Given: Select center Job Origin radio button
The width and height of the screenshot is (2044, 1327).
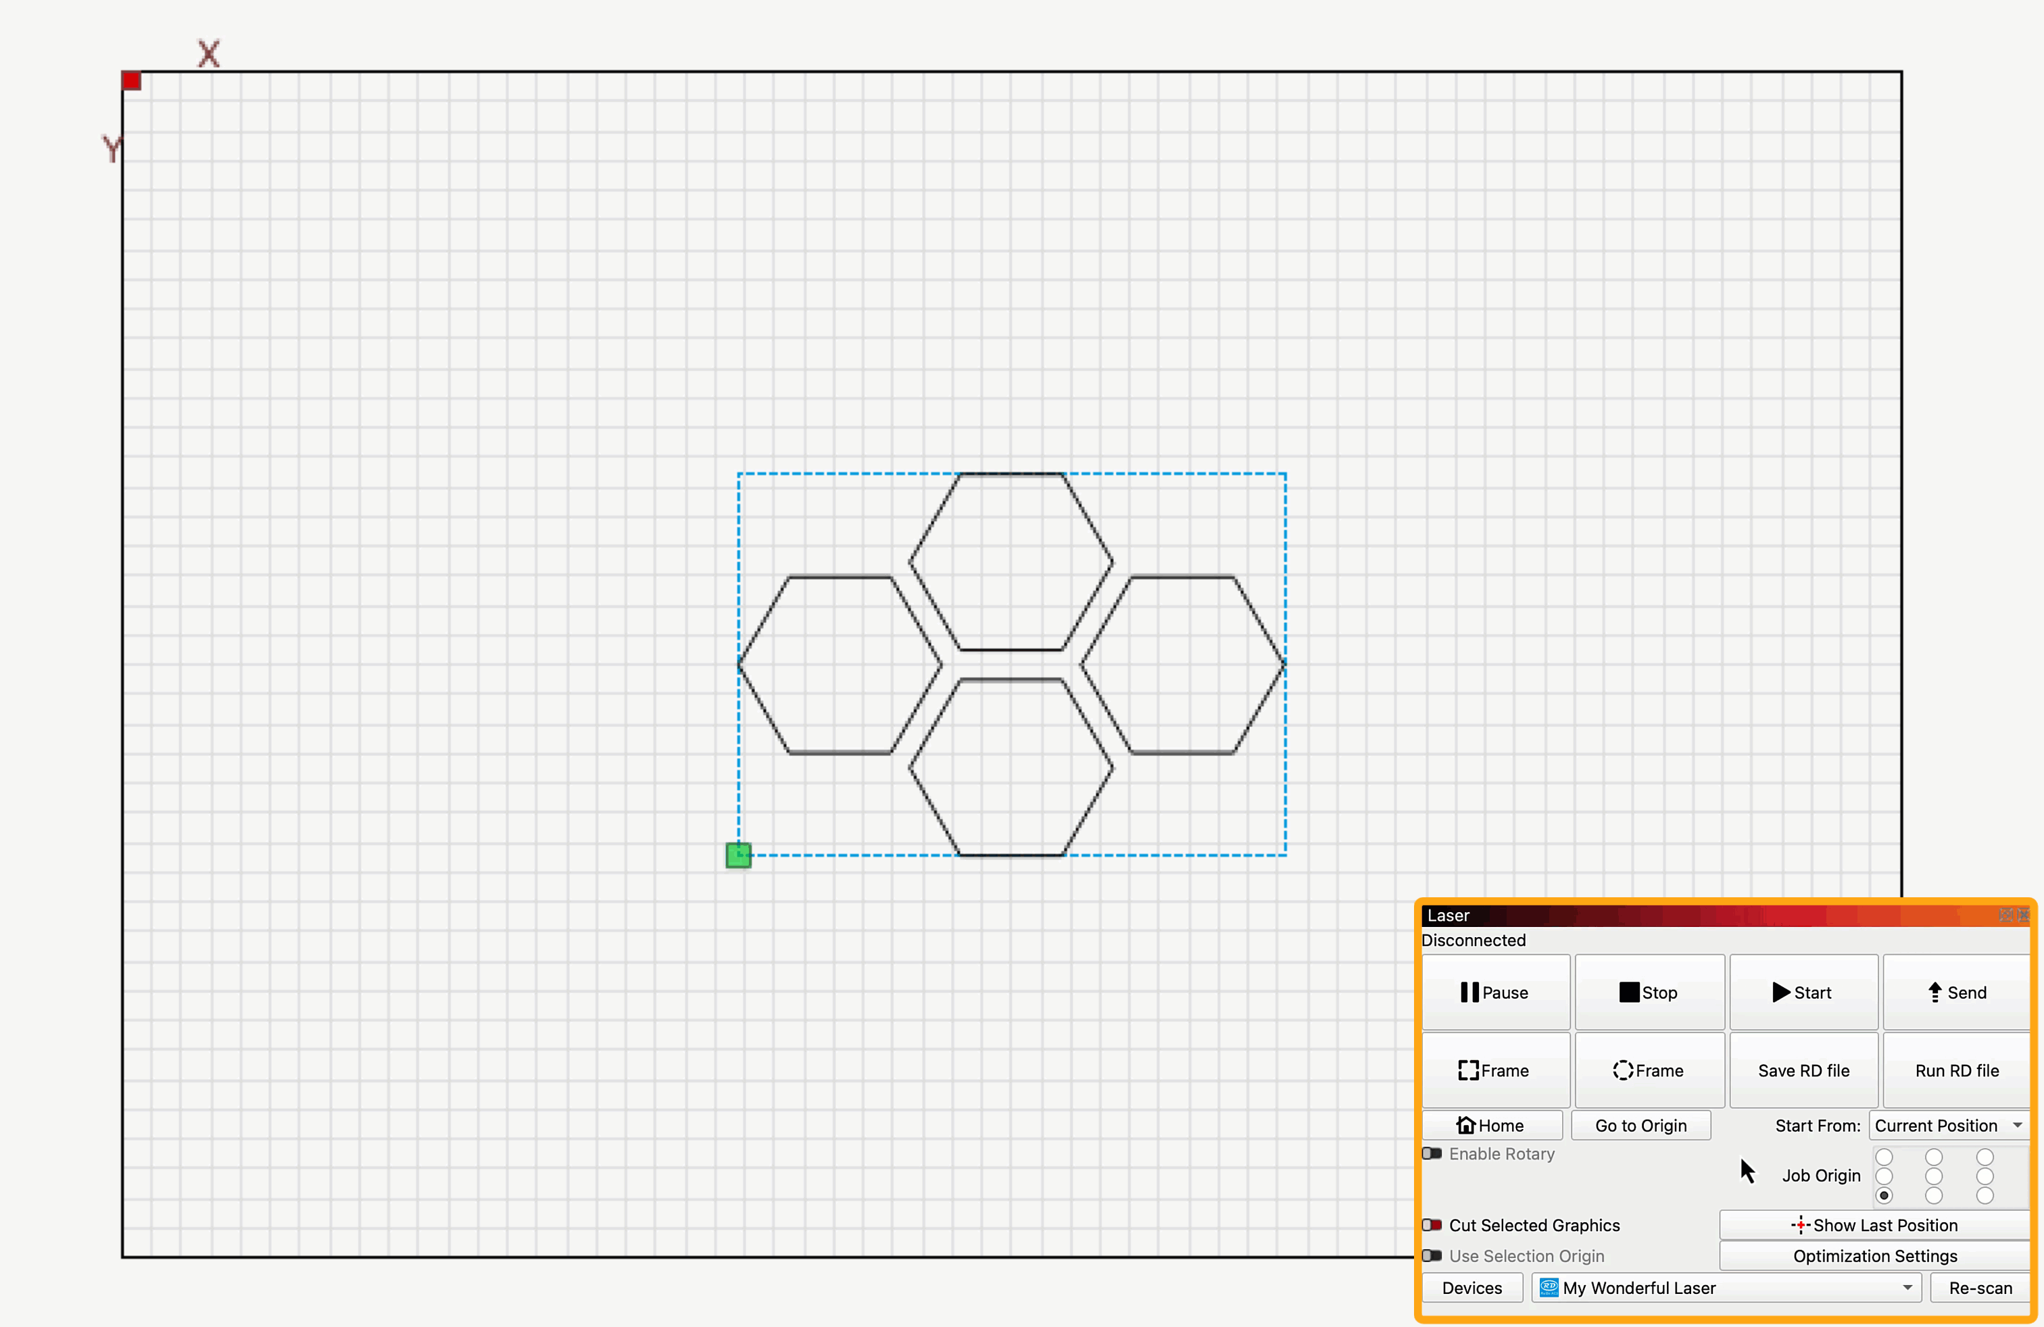Looking at the screenshot, I should tap(1934, 1176).
